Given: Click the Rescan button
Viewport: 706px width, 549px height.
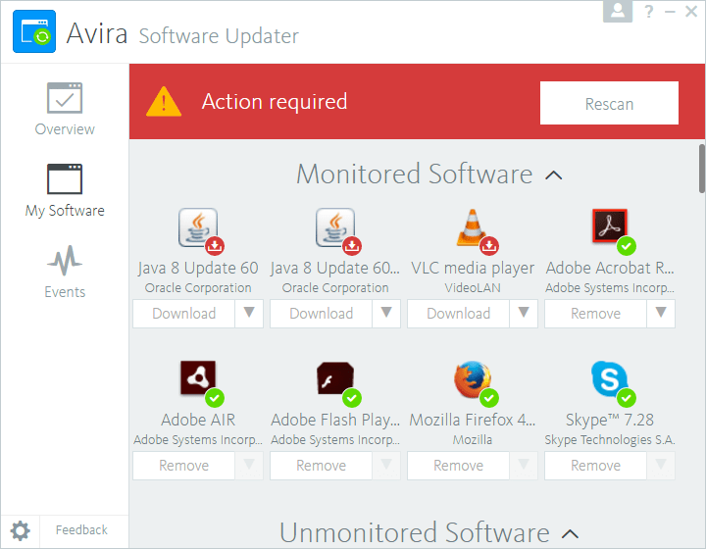Looking at the screenshot, I should click(x=609, y=103).
